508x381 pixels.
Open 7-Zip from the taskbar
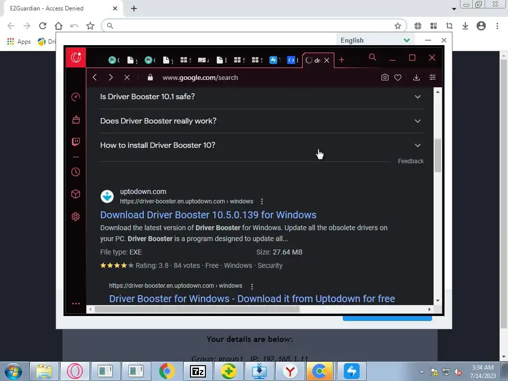pos(197,371)
